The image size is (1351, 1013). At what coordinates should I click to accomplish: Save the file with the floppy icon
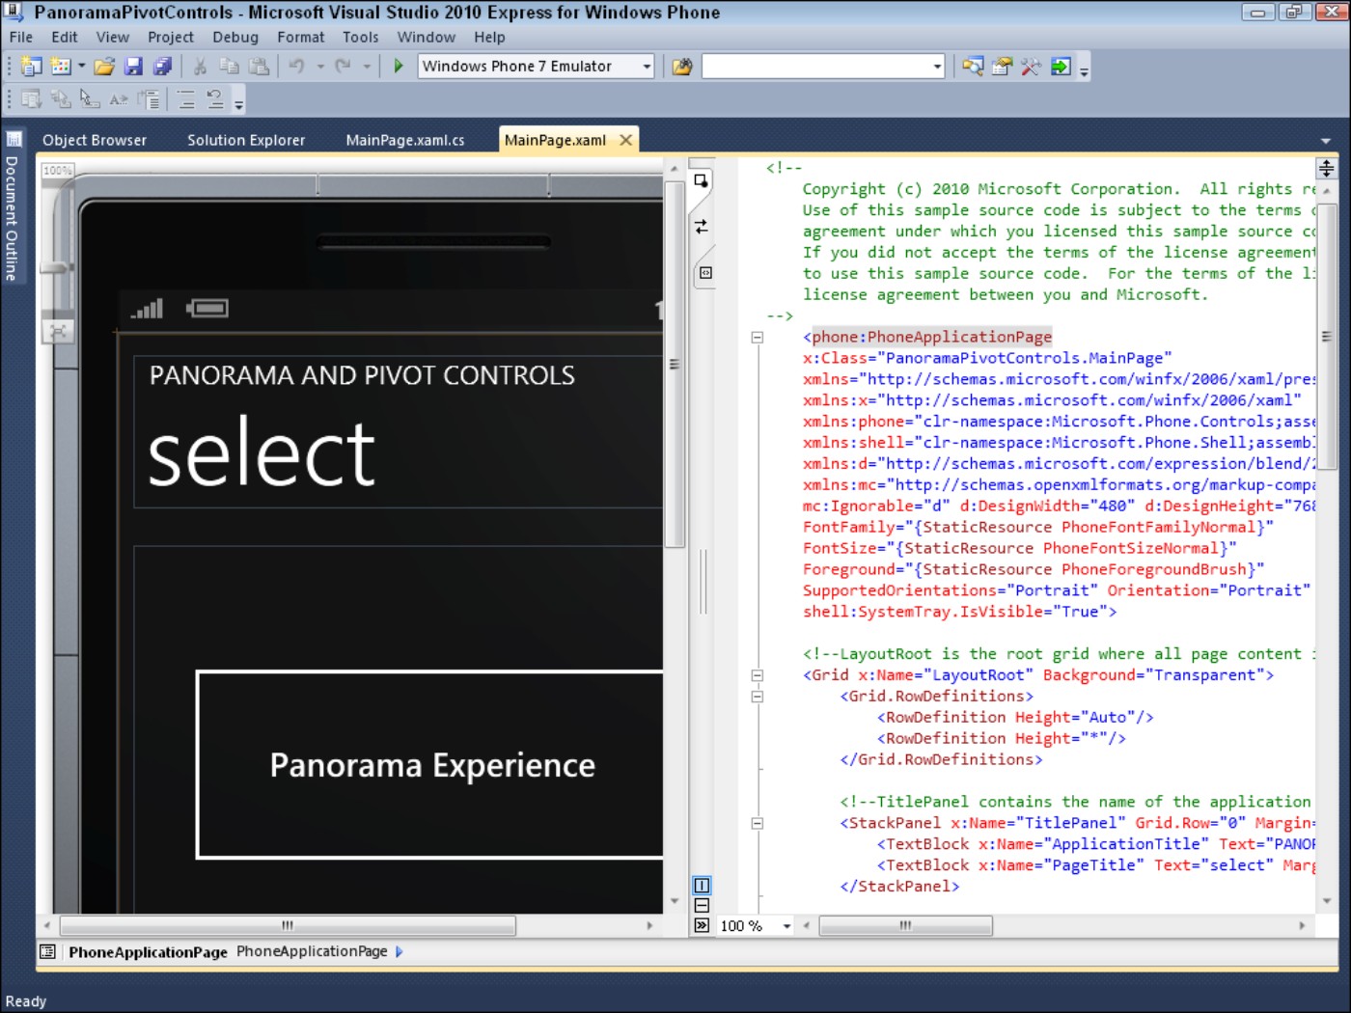(x=133, y=66)
